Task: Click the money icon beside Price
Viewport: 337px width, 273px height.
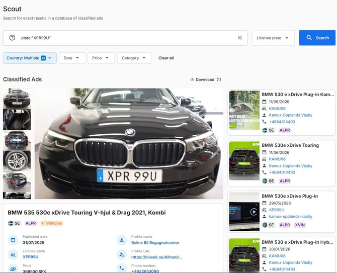Action: click(13, 268)
